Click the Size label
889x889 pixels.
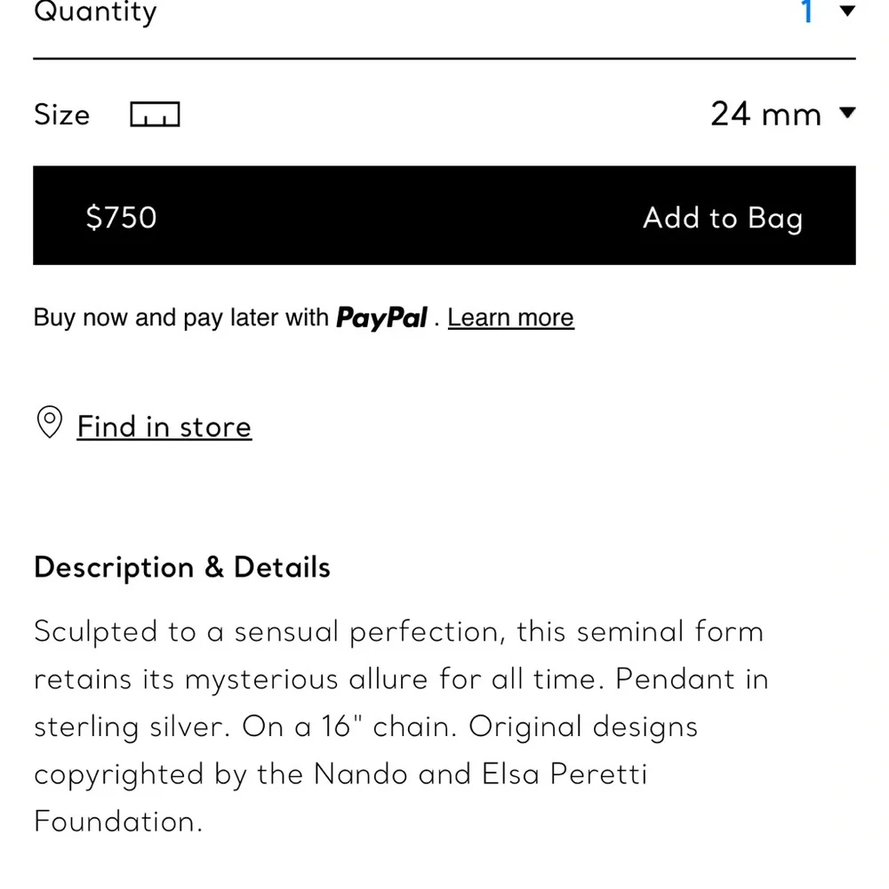pos(62,115)
